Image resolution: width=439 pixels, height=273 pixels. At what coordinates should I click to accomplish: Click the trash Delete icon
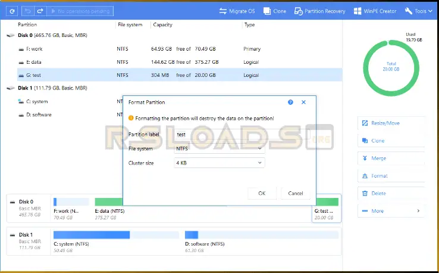point(365,193)
